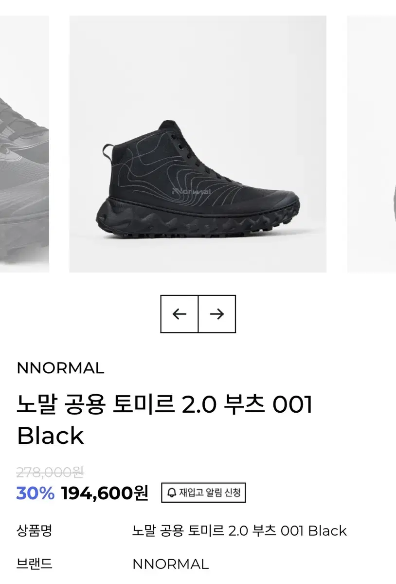The height and width of the screenshot is (584, 396).
Task: Request restock alert with 재입고 알림 신청 button
Action: pyautogui.click(x=204, y=493)
